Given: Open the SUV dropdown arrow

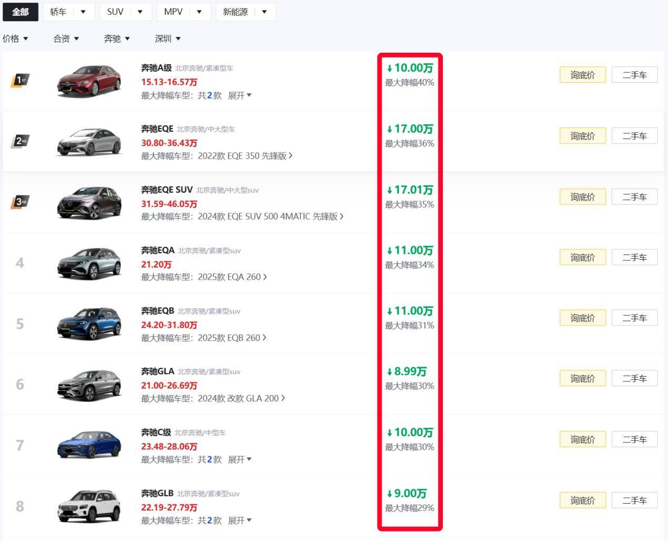Looking at the screenshot, I should pyautogui.click(x=140, y=12).
